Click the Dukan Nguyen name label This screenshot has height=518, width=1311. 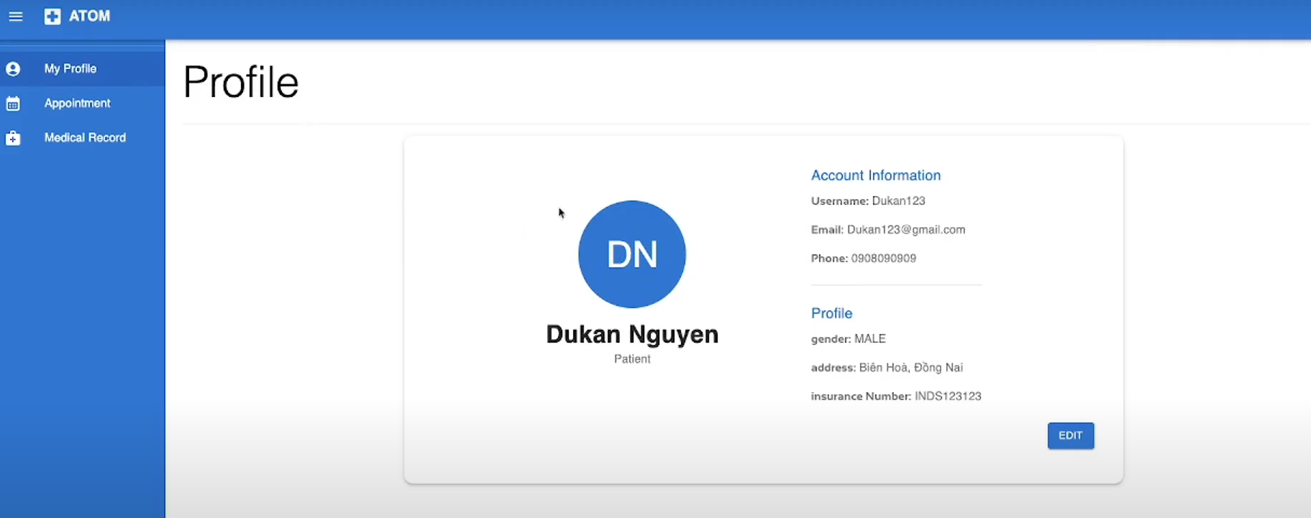click(631, 335)
